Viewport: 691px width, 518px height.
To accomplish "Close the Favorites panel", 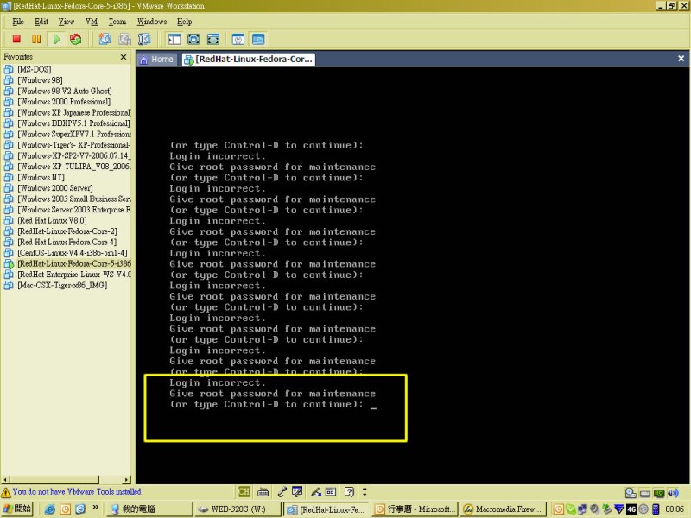I will tap(124, 57).
